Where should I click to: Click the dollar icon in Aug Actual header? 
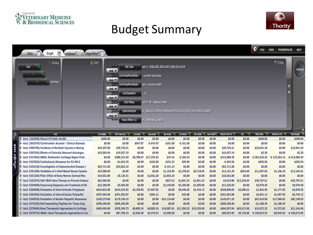(158, 134)
